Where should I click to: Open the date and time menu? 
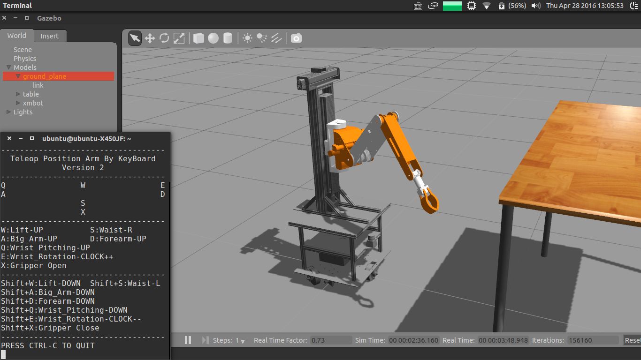(x=585, y=6)
